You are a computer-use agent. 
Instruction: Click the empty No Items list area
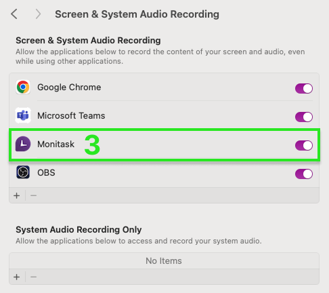tap(164, 261)
